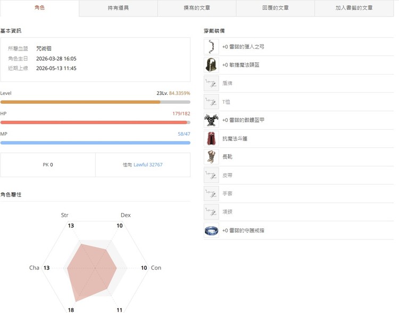399x313 pixels.
Task: Click the radar chart stat value 18
Action: click(71, 310)
